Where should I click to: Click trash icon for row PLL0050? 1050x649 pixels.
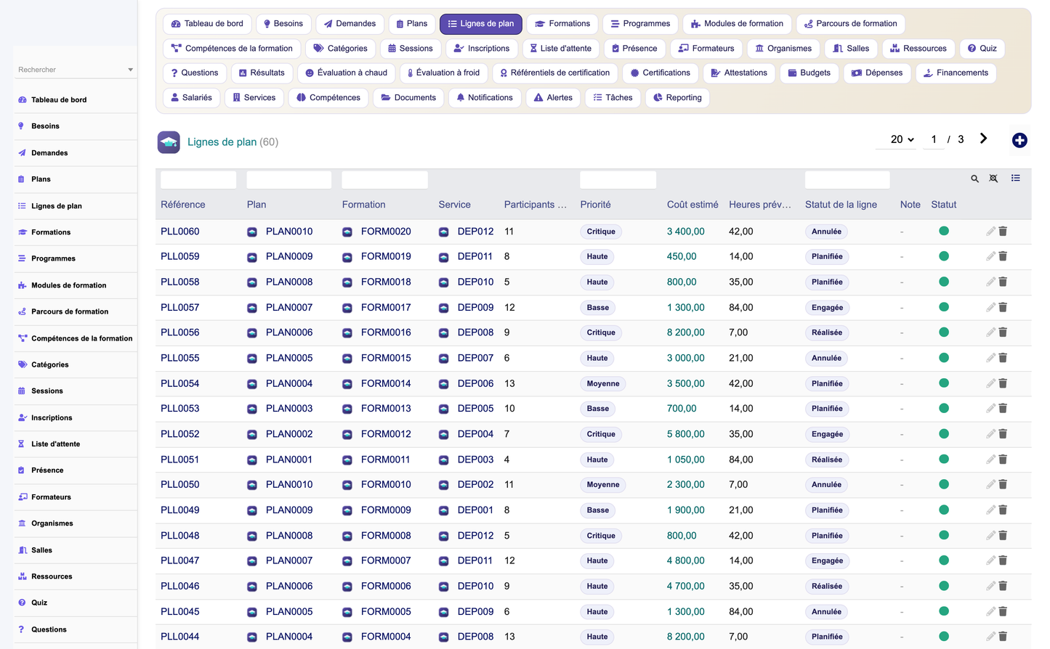pos(1003,484)
